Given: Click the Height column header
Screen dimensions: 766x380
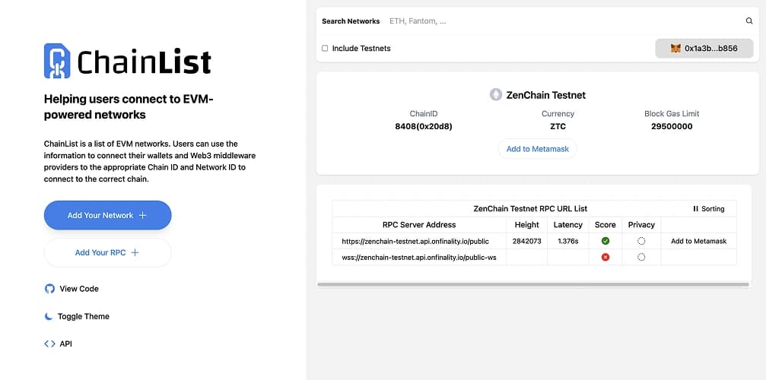Looking at the screenshot, I should 526,225.
